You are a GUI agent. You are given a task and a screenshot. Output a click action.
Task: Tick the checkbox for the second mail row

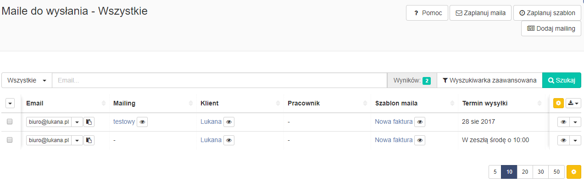[10, 140]
